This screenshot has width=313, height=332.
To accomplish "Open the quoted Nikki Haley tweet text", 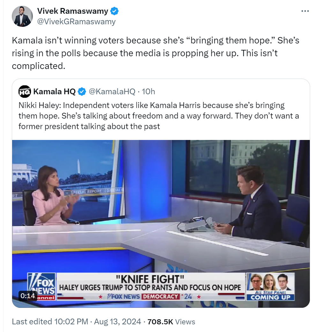I will [x=159, y=116].
